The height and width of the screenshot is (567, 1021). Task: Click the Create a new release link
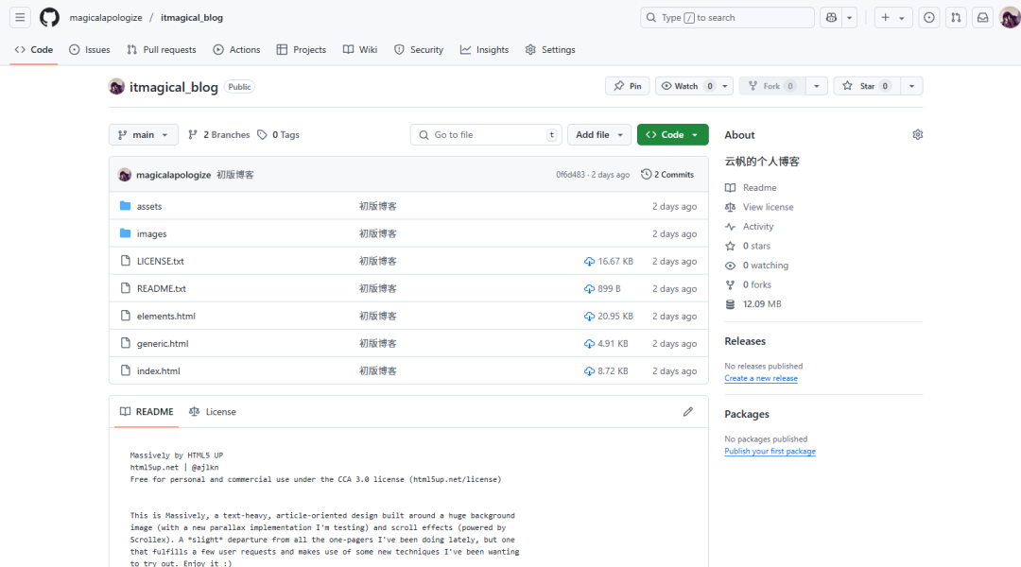[761, 378]
